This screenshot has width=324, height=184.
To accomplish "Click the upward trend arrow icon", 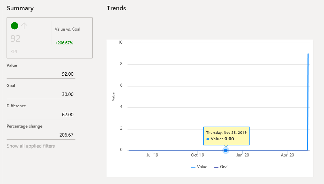I will pos(24,26).
